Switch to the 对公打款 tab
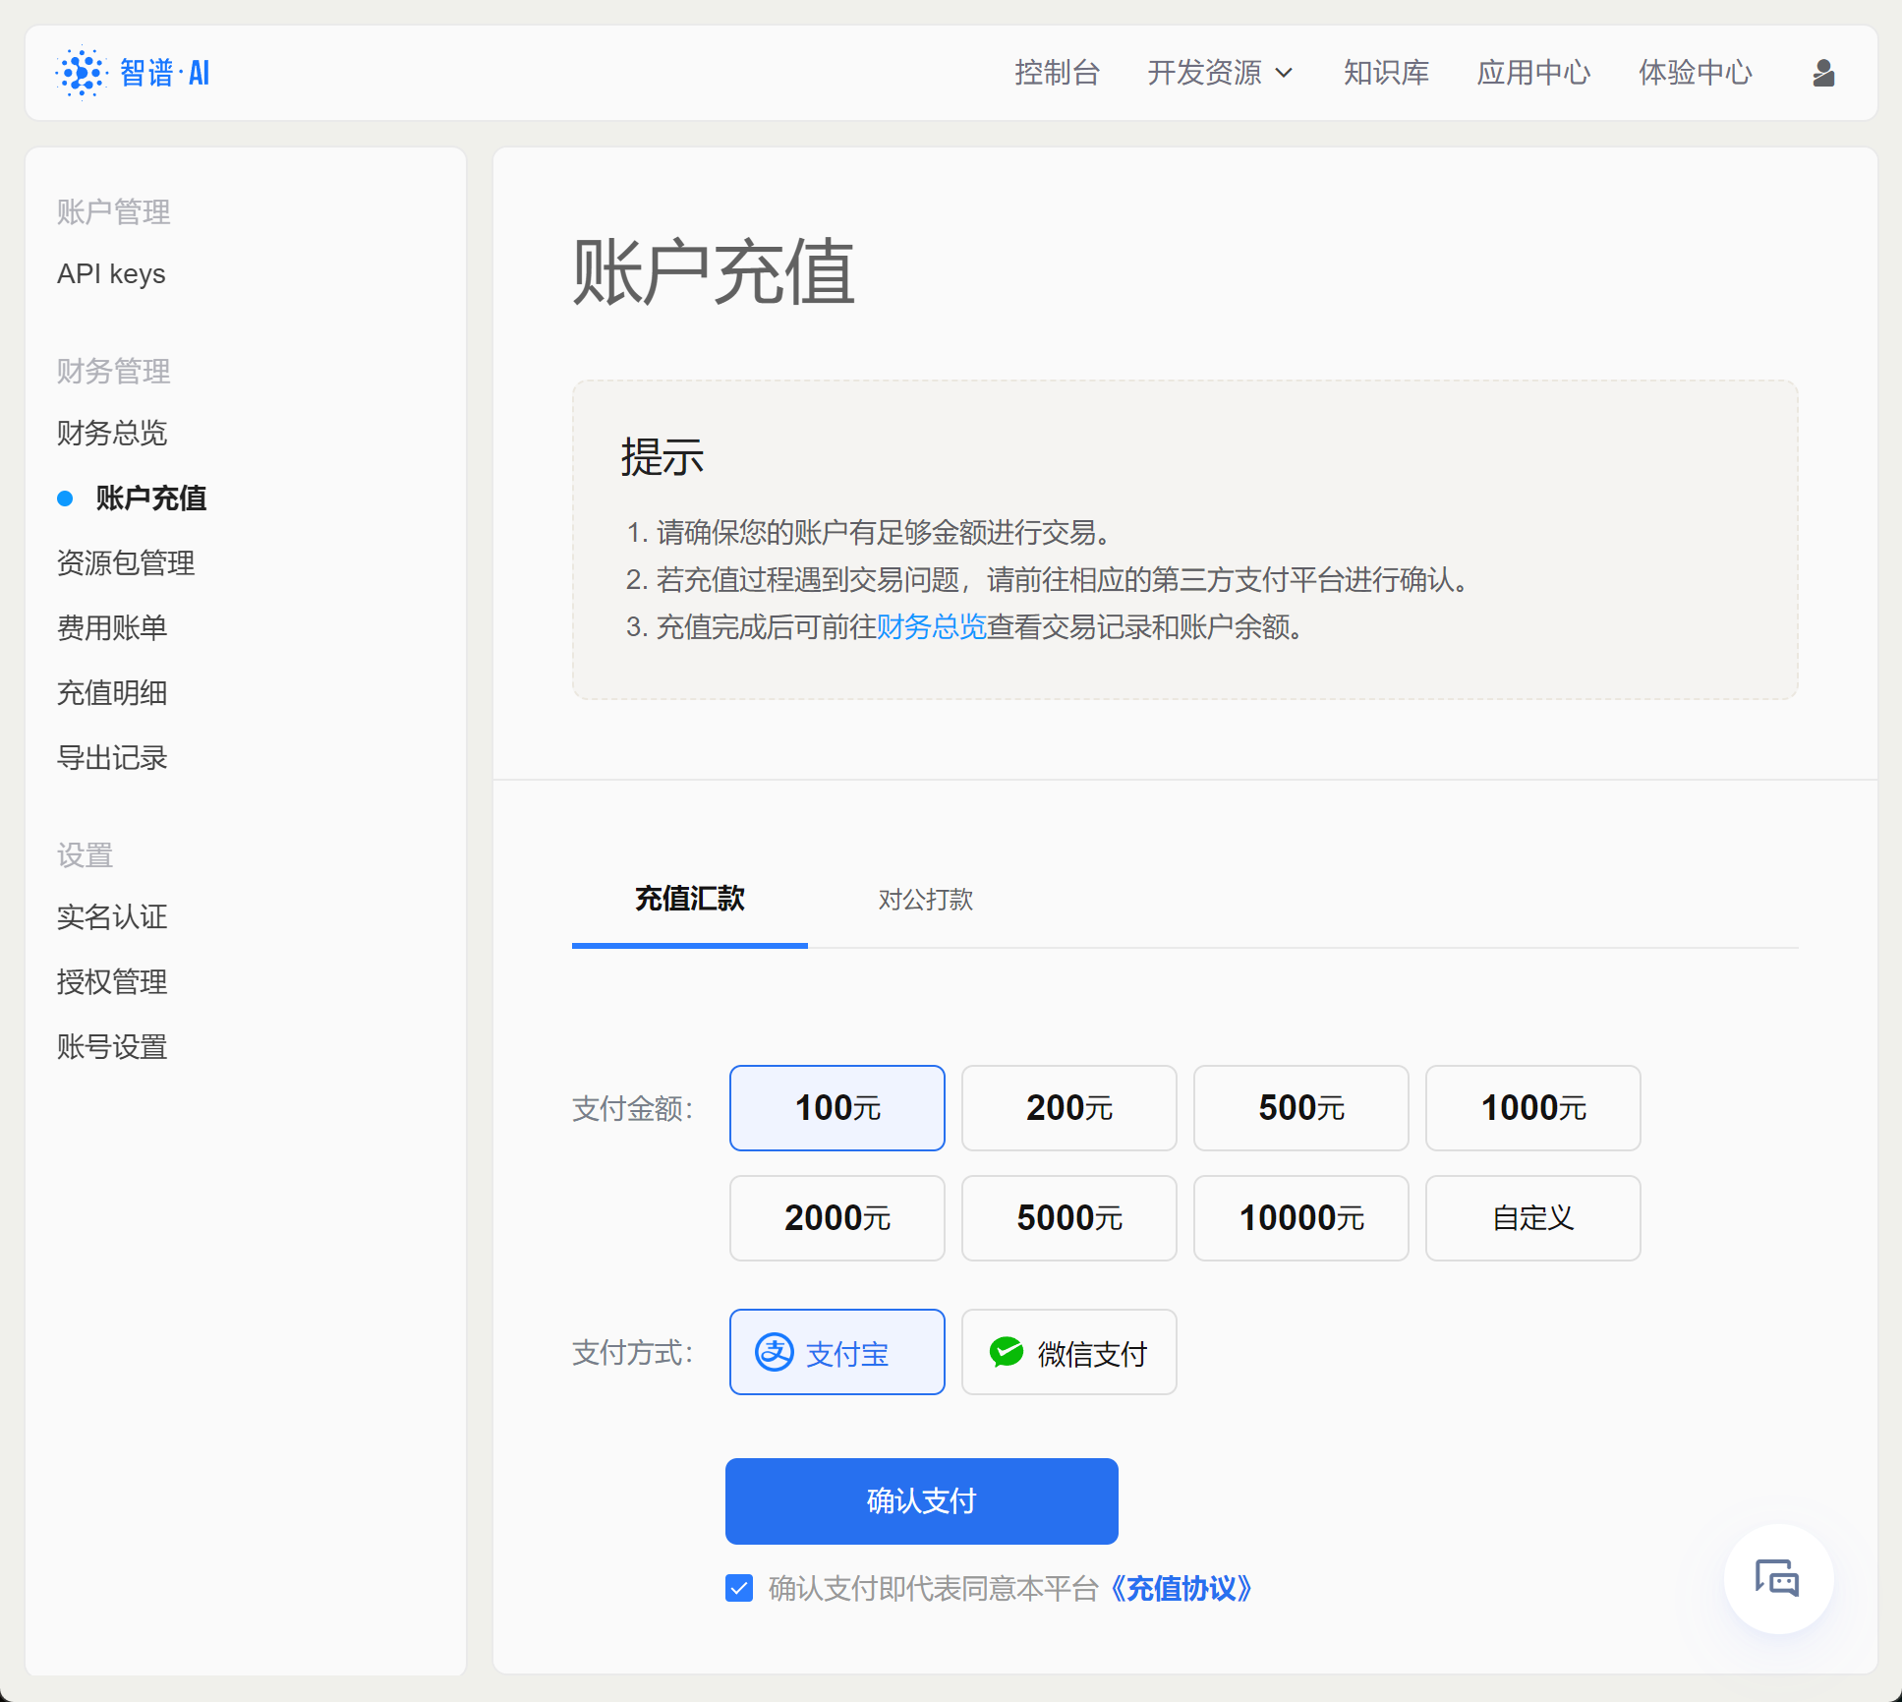The height and width of the screenshot is (1702, 1902). 925,899
